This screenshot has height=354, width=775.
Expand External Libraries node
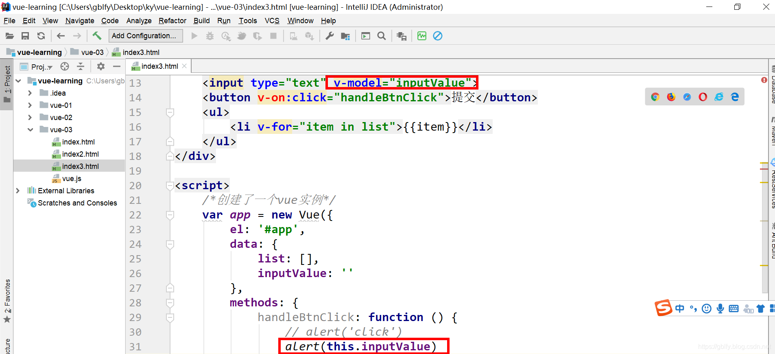click(17, 191)
